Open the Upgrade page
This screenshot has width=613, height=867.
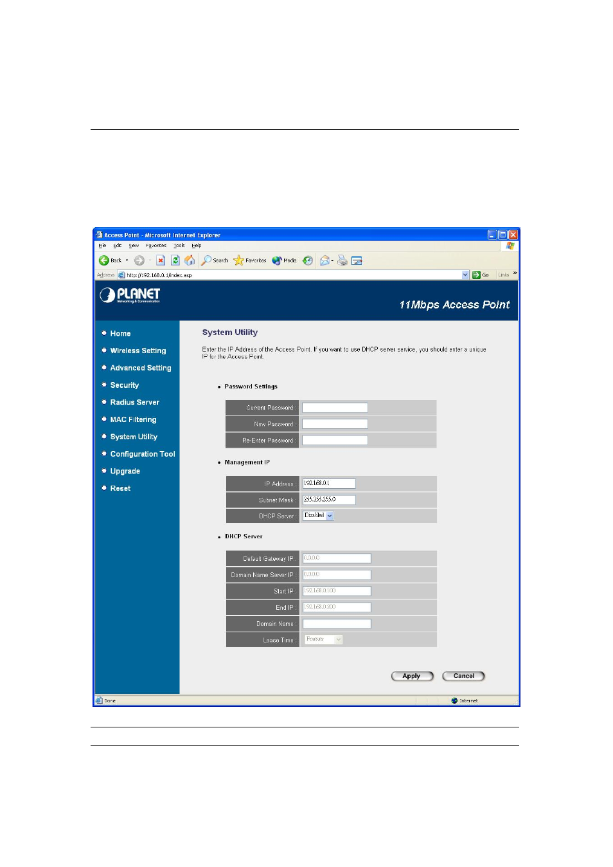125,471
